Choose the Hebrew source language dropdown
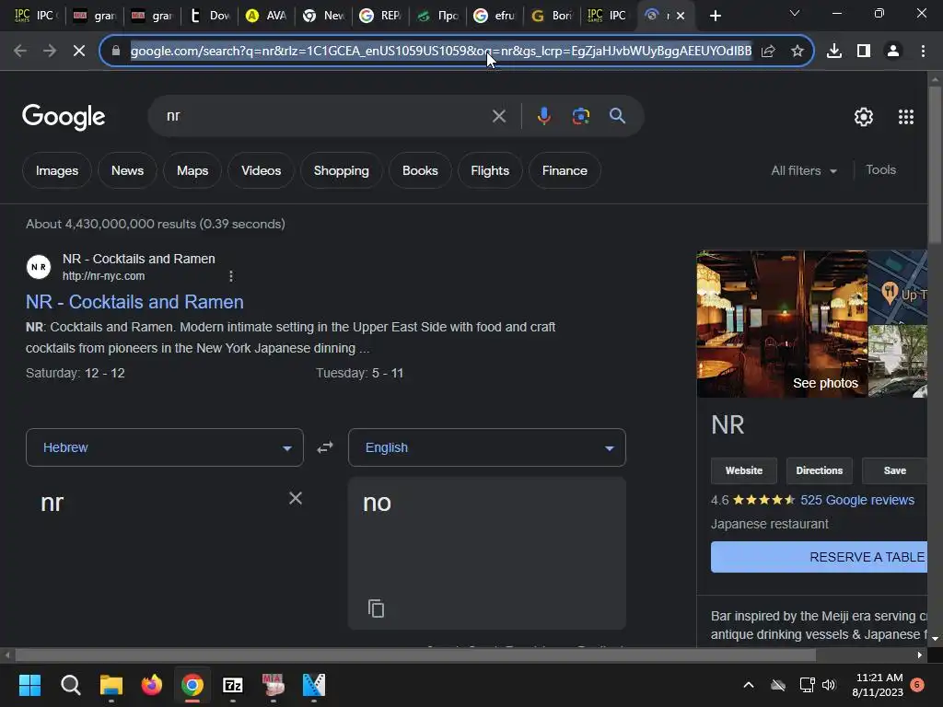The width and height of the screenshot is (943, 707). pos(165,447)
